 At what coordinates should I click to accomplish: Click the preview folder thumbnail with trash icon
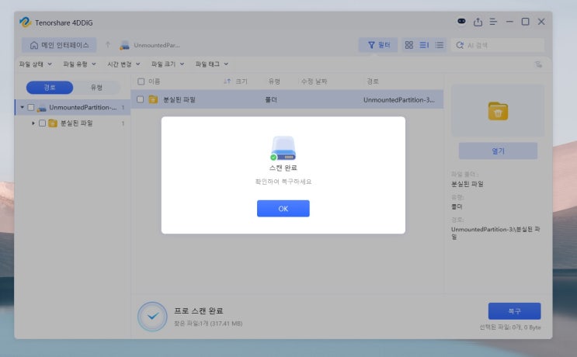pyautogui.click(x=498, y=112)
